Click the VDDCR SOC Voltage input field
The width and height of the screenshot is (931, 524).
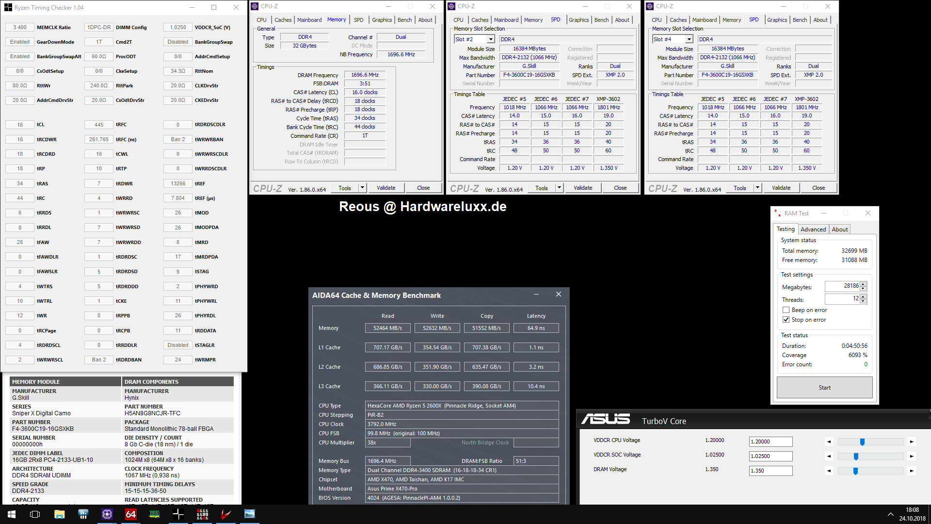point(770,456)
